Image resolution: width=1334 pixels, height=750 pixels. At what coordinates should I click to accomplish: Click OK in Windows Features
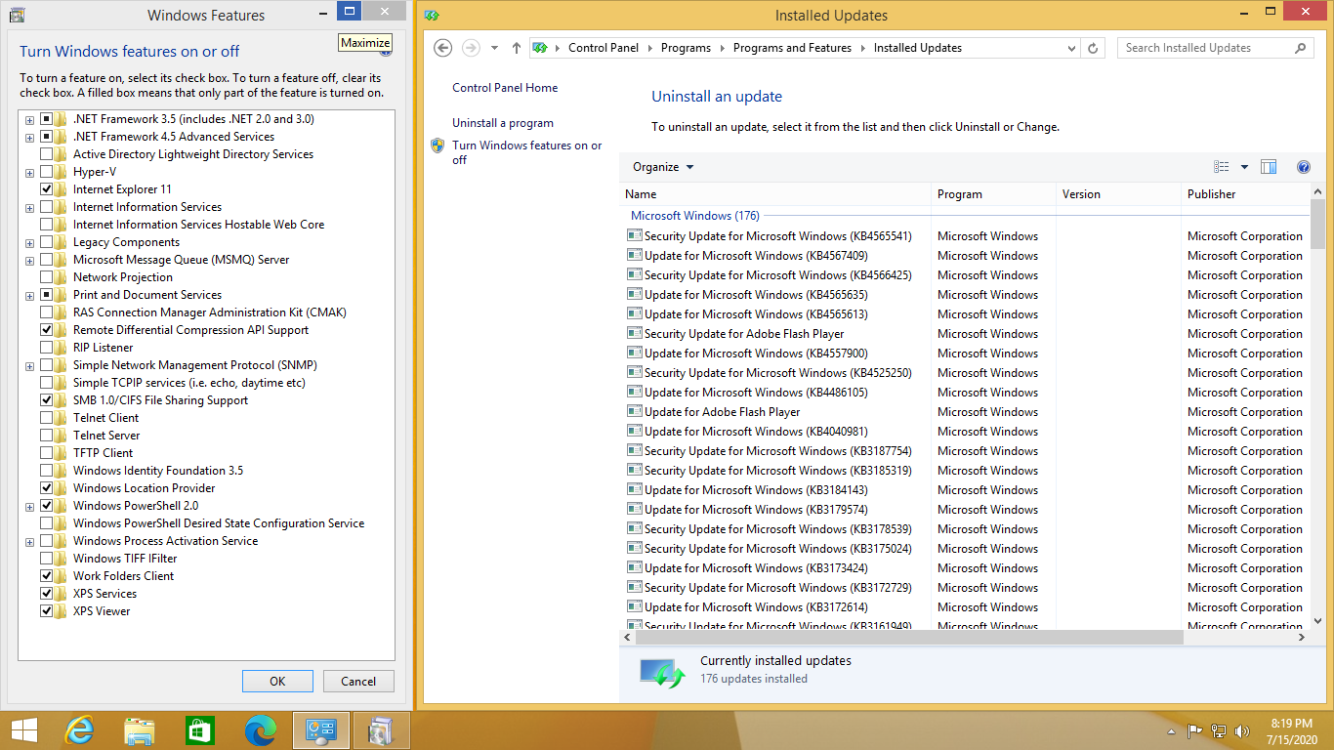point(277,682)
